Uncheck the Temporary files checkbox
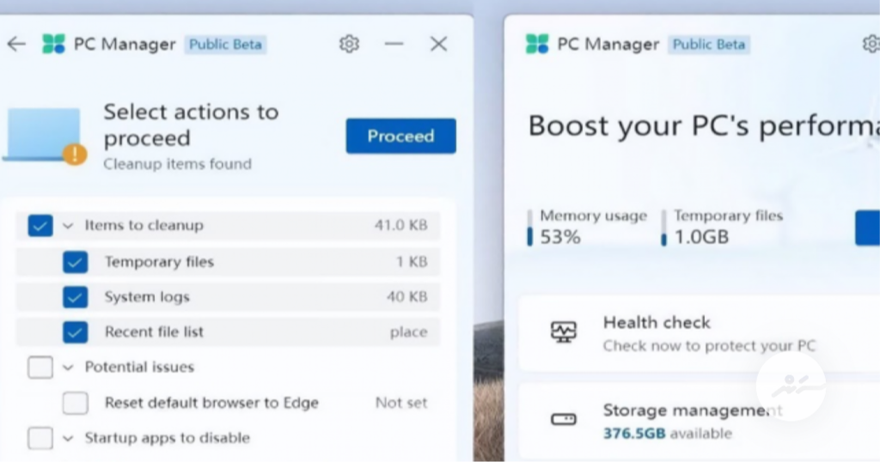880x462 pixels. 76,262
